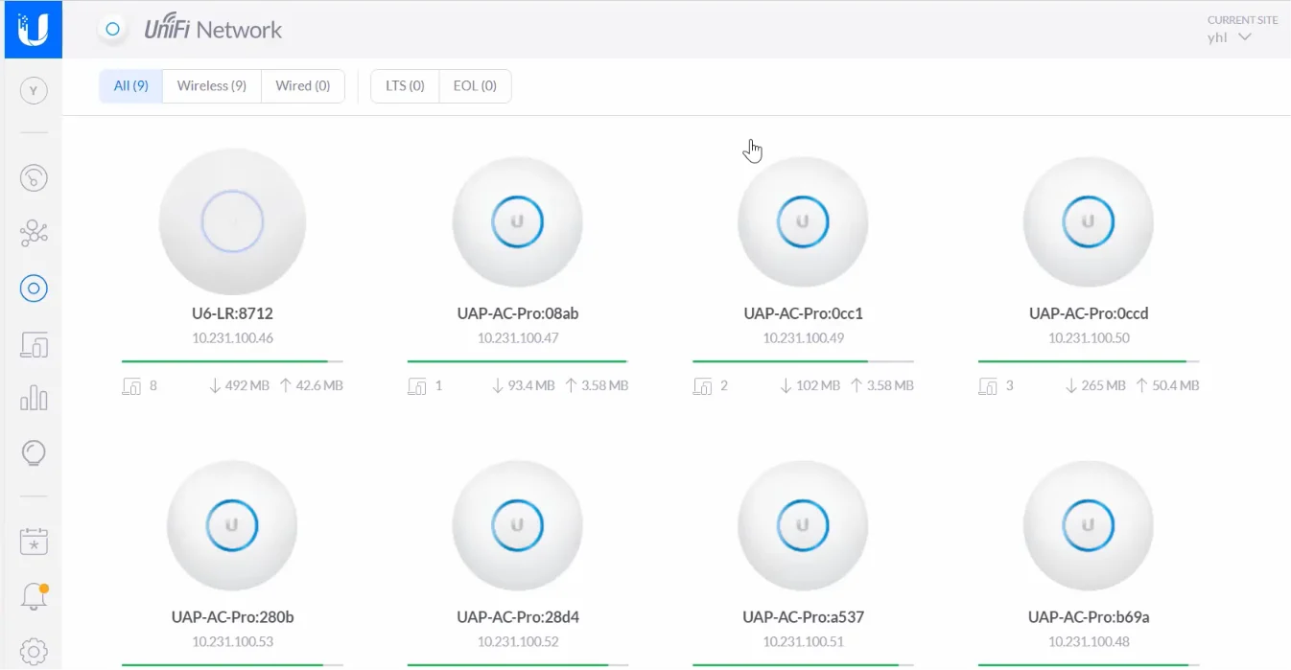
Task: Click the UAP-AC-Pro:0ccd device name
Action: (x=1089, y=313)
